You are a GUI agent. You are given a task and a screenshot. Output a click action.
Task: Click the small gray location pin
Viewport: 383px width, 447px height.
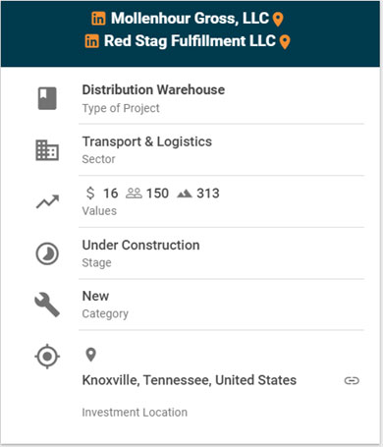(90, 355)
